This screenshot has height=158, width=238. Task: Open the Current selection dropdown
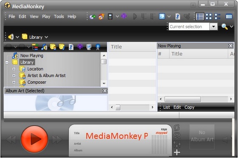pyautogui.click(x=213, y=26)
